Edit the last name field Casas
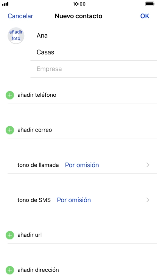The height and width of the screenshot is (279, 157). (93, 52)
